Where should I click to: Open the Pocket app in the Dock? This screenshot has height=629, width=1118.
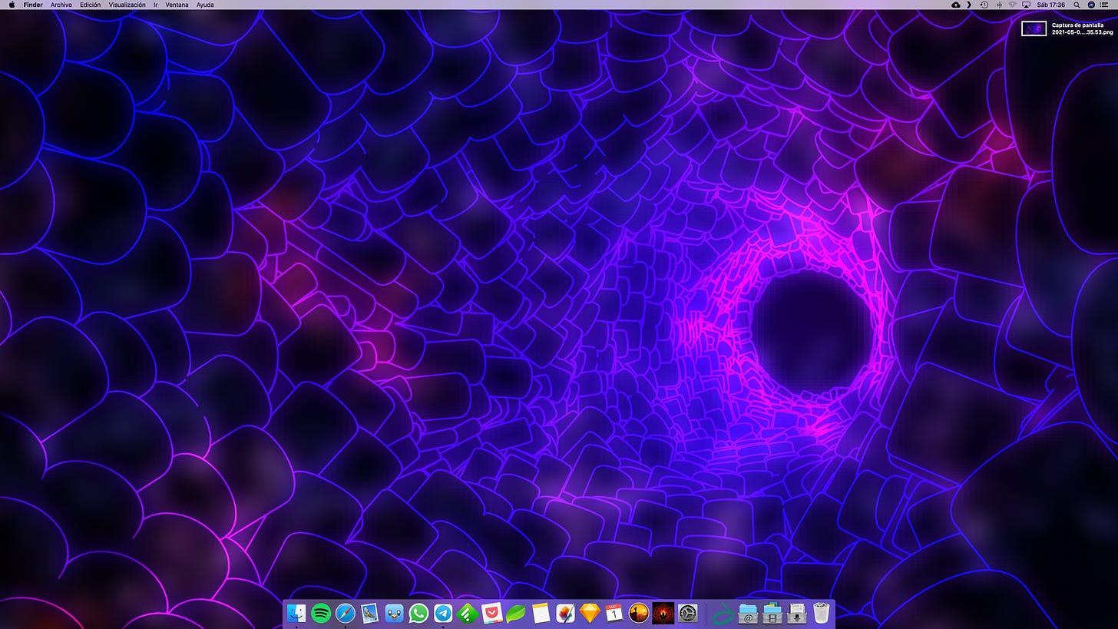(492, 613)
